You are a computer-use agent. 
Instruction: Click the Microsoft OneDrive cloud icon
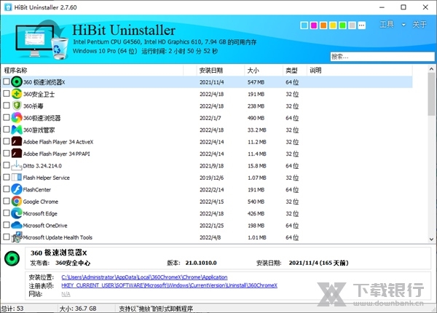pos(16,225)
